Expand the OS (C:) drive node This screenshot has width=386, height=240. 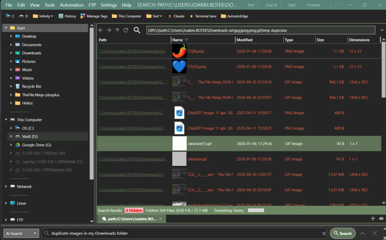tap(11, 128)
